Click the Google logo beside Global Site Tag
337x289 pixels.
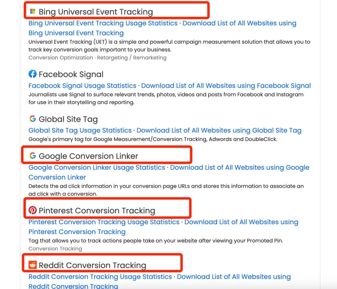(33, 118)
